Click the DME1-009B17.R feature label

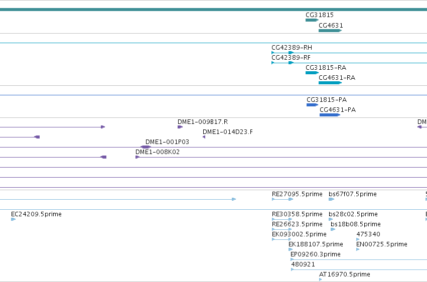(x=203, y=121)
